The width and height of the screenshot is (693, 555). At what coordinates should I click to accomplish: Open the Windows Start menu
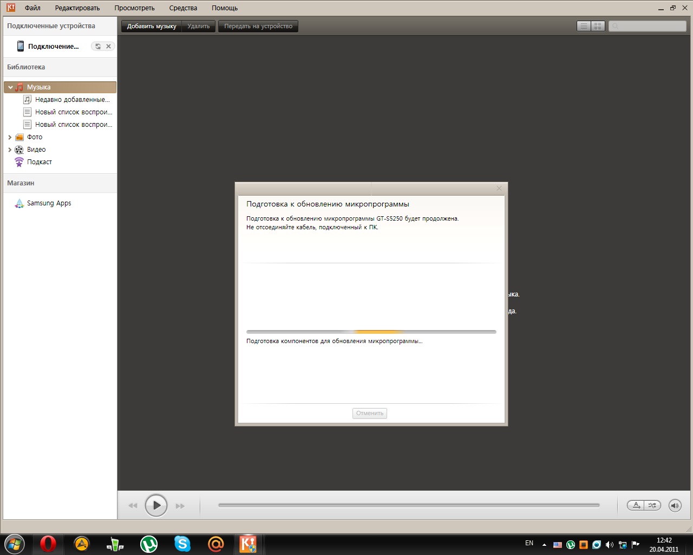pyautogui.click(x=14, y=544)
